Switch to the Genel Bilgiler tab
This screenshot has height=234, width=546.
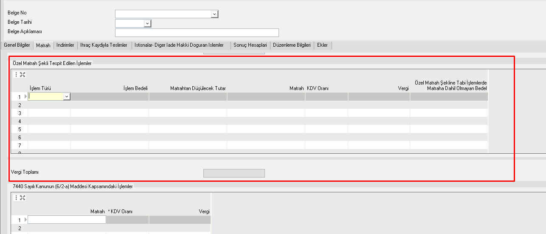click(x=17, y=45)
